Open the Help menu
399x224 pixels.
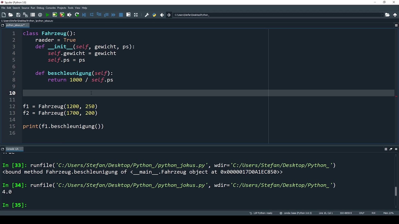(84, 8)
